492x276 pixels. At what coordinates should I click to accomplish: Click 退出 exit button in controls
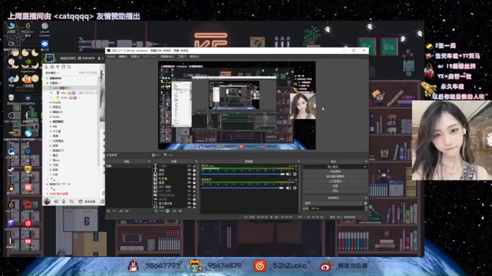point(335,191)
